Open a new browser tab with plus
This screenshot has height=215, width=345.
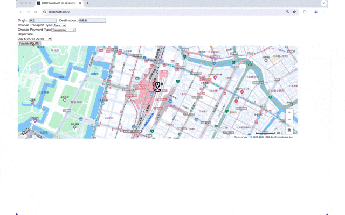87,3
